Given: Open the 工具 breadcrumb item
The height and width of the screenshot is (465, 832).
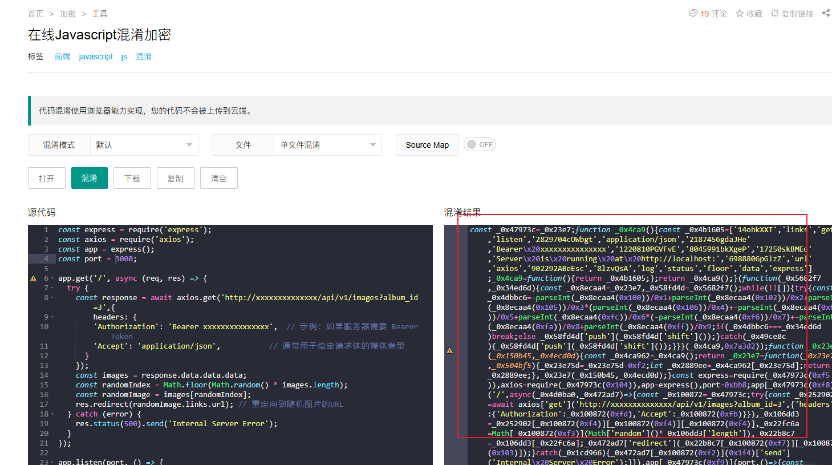Looking at the screenshot, I should point(100,14).
